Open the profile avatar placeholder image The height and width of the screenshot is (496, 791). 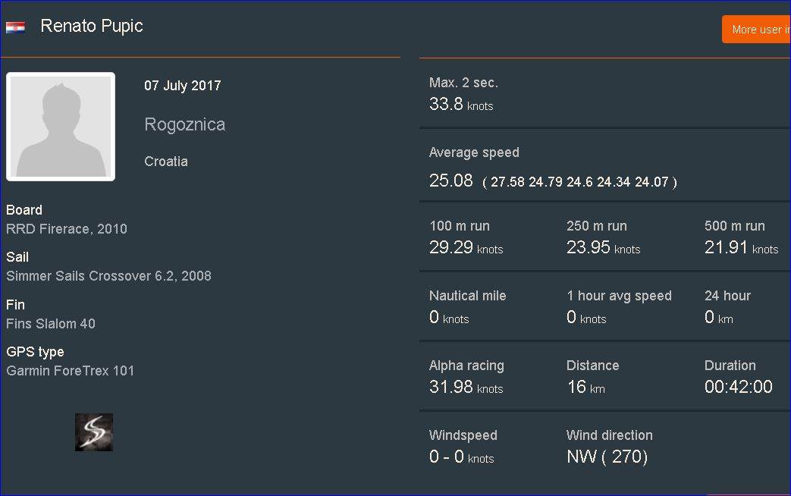(x=61, y=127)
